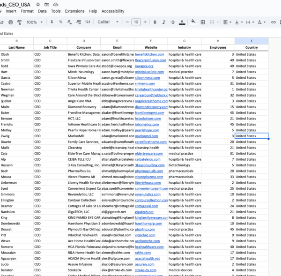Increase decimal places
281x276 pixels.
click(x=79, y=22)
